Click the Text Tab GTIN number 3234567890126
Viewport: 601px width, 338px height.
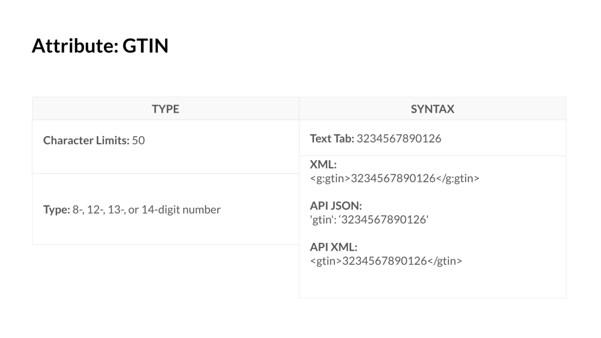[x=399, y=138]
